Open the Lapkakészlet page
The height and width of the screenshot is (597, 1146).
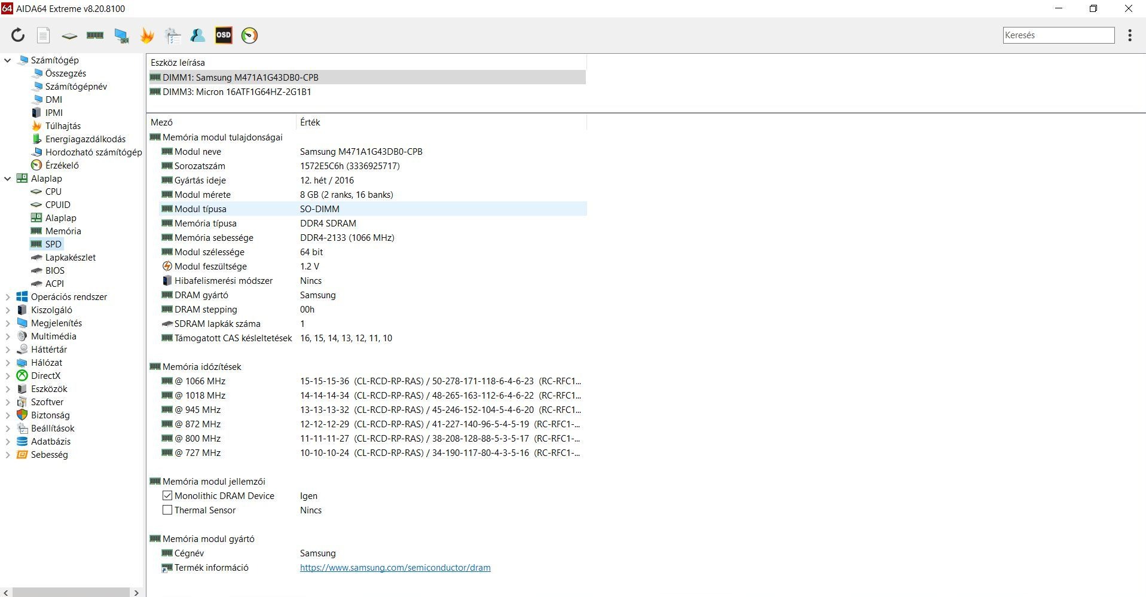(x=71, y=258)
